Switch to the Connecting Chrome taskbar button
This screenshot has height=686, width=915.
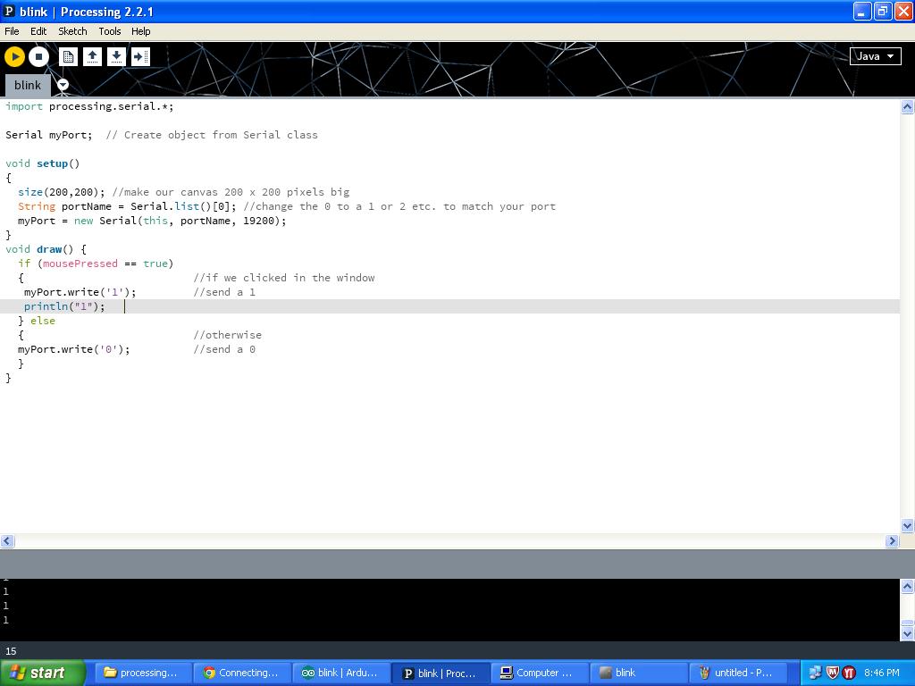[242, 673]
